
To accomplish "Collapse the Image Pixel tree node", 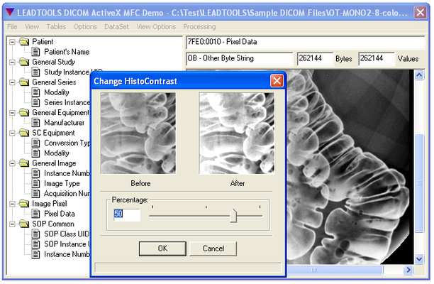I will pos(12,204).
